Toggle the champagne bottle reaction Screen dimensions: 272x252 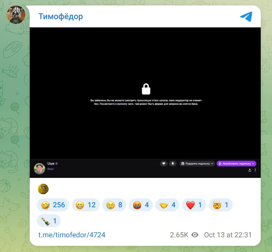tap(49, 221)
